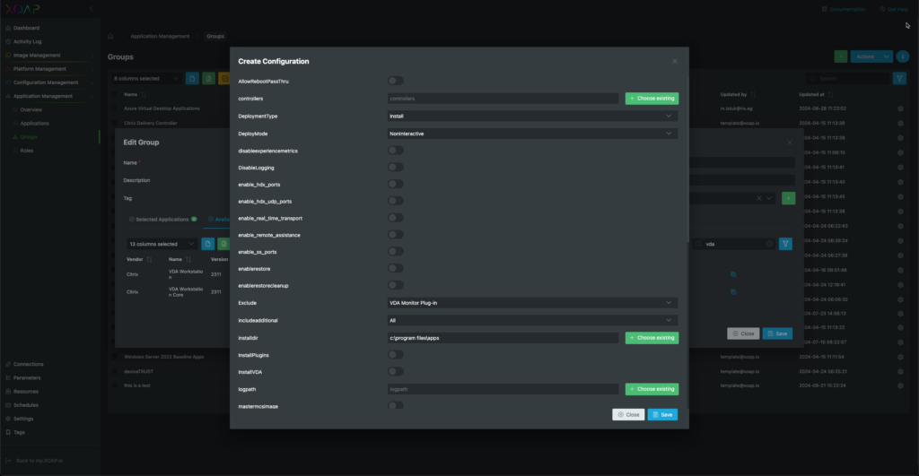Click into the controllers input field

[503, 99]
